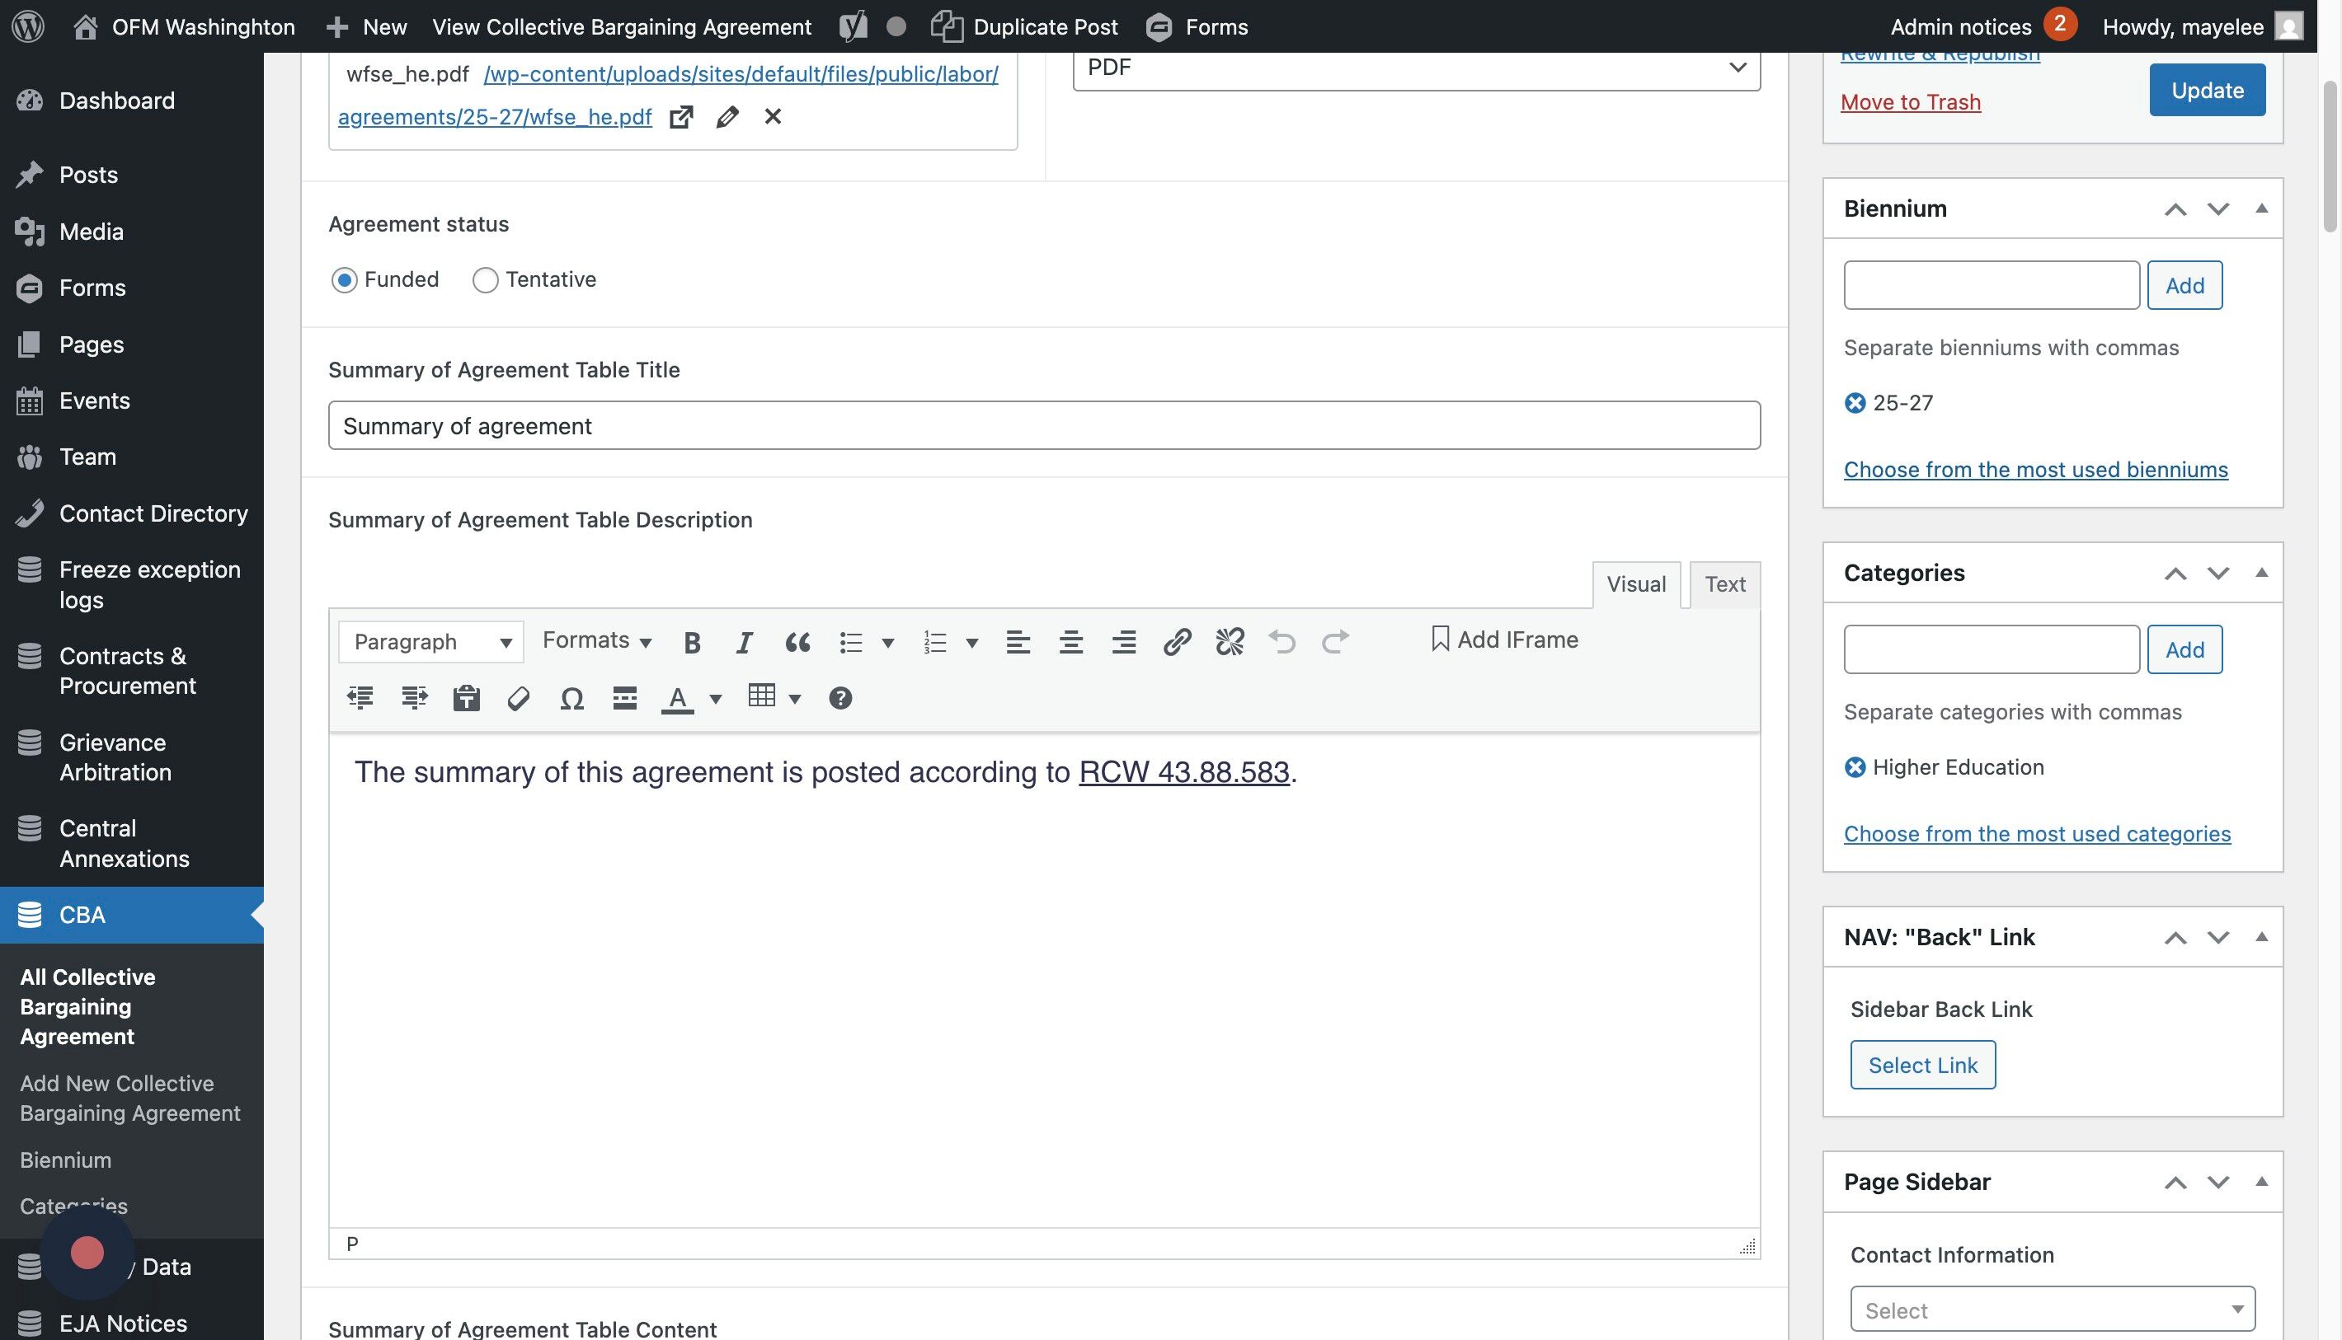Click the Summary of Agreement Table Title field
The image size is (2342, 1340).
point(1043,425)
